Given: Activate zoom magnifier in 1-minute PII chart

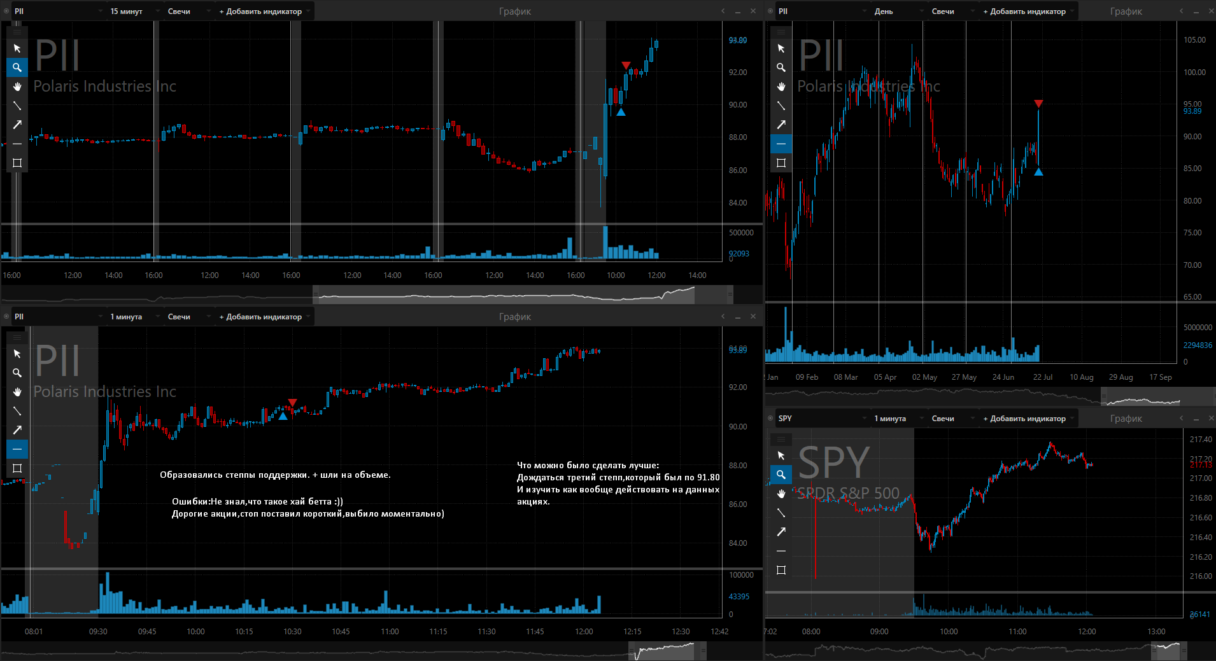Looking at the screenshot, I should (17, 373).
